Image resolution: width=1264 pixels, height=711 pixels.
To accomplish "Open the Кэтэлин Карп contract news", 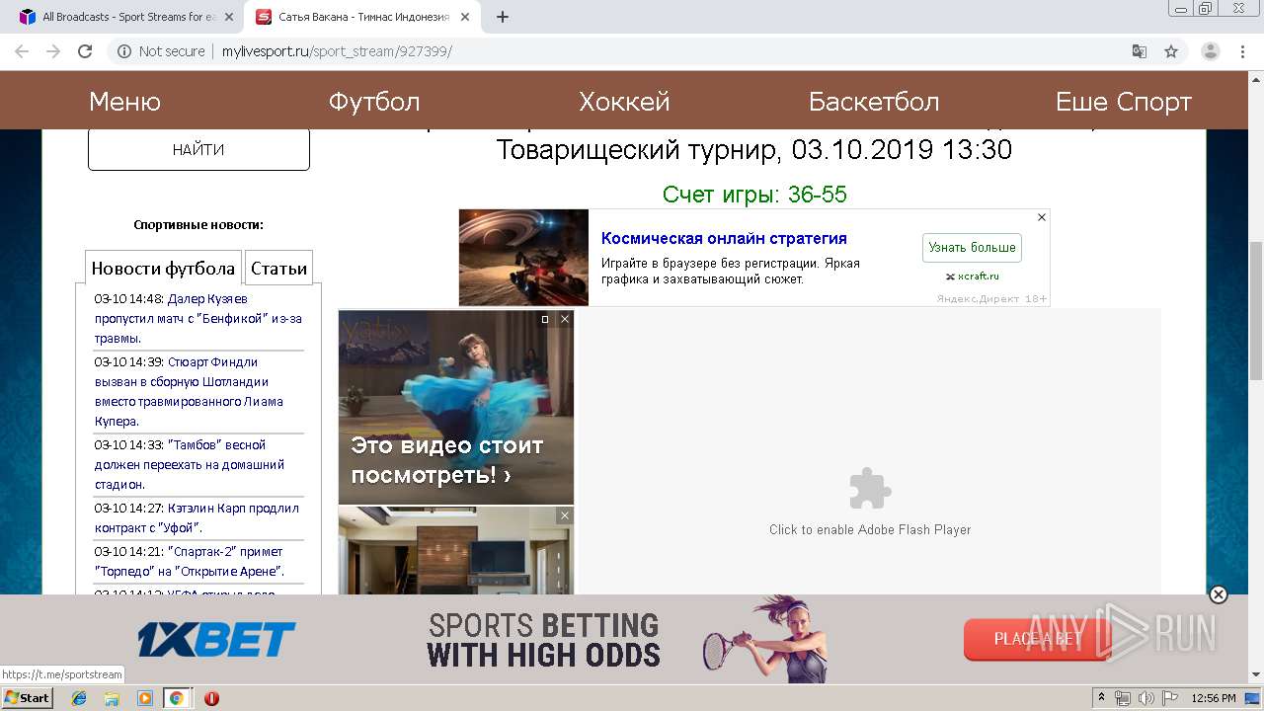I will 197,517.
